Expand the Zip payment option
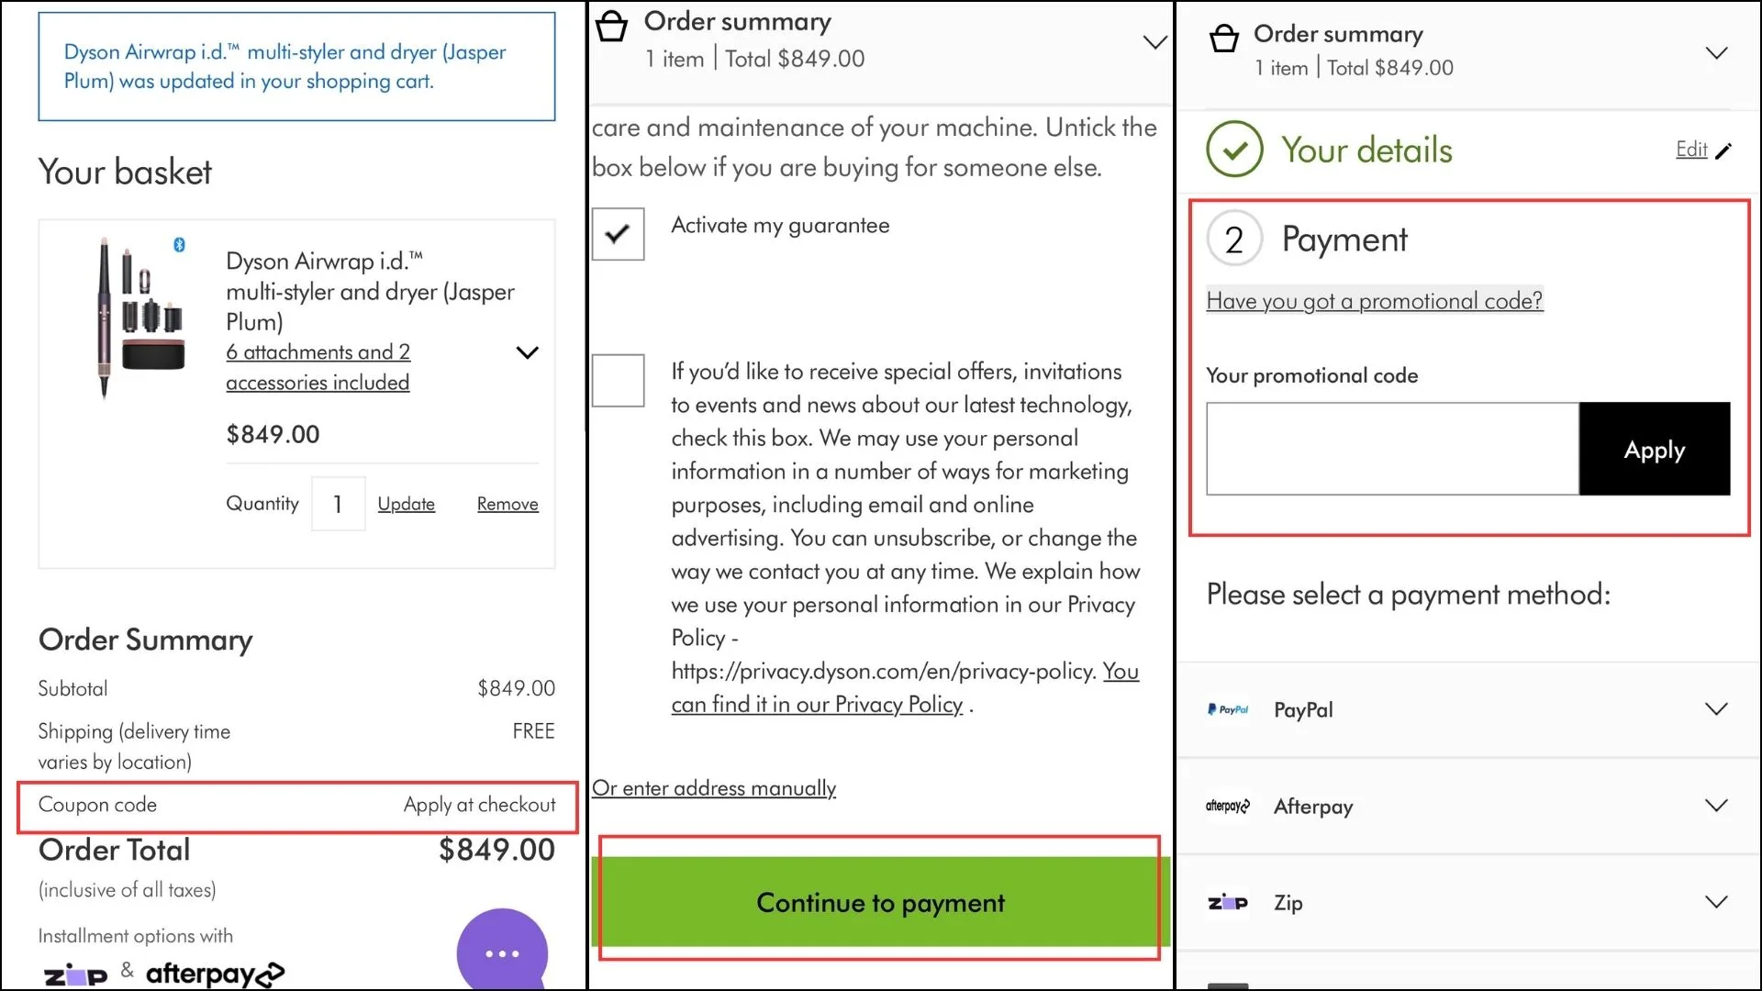 click(x=1716, y=902)
